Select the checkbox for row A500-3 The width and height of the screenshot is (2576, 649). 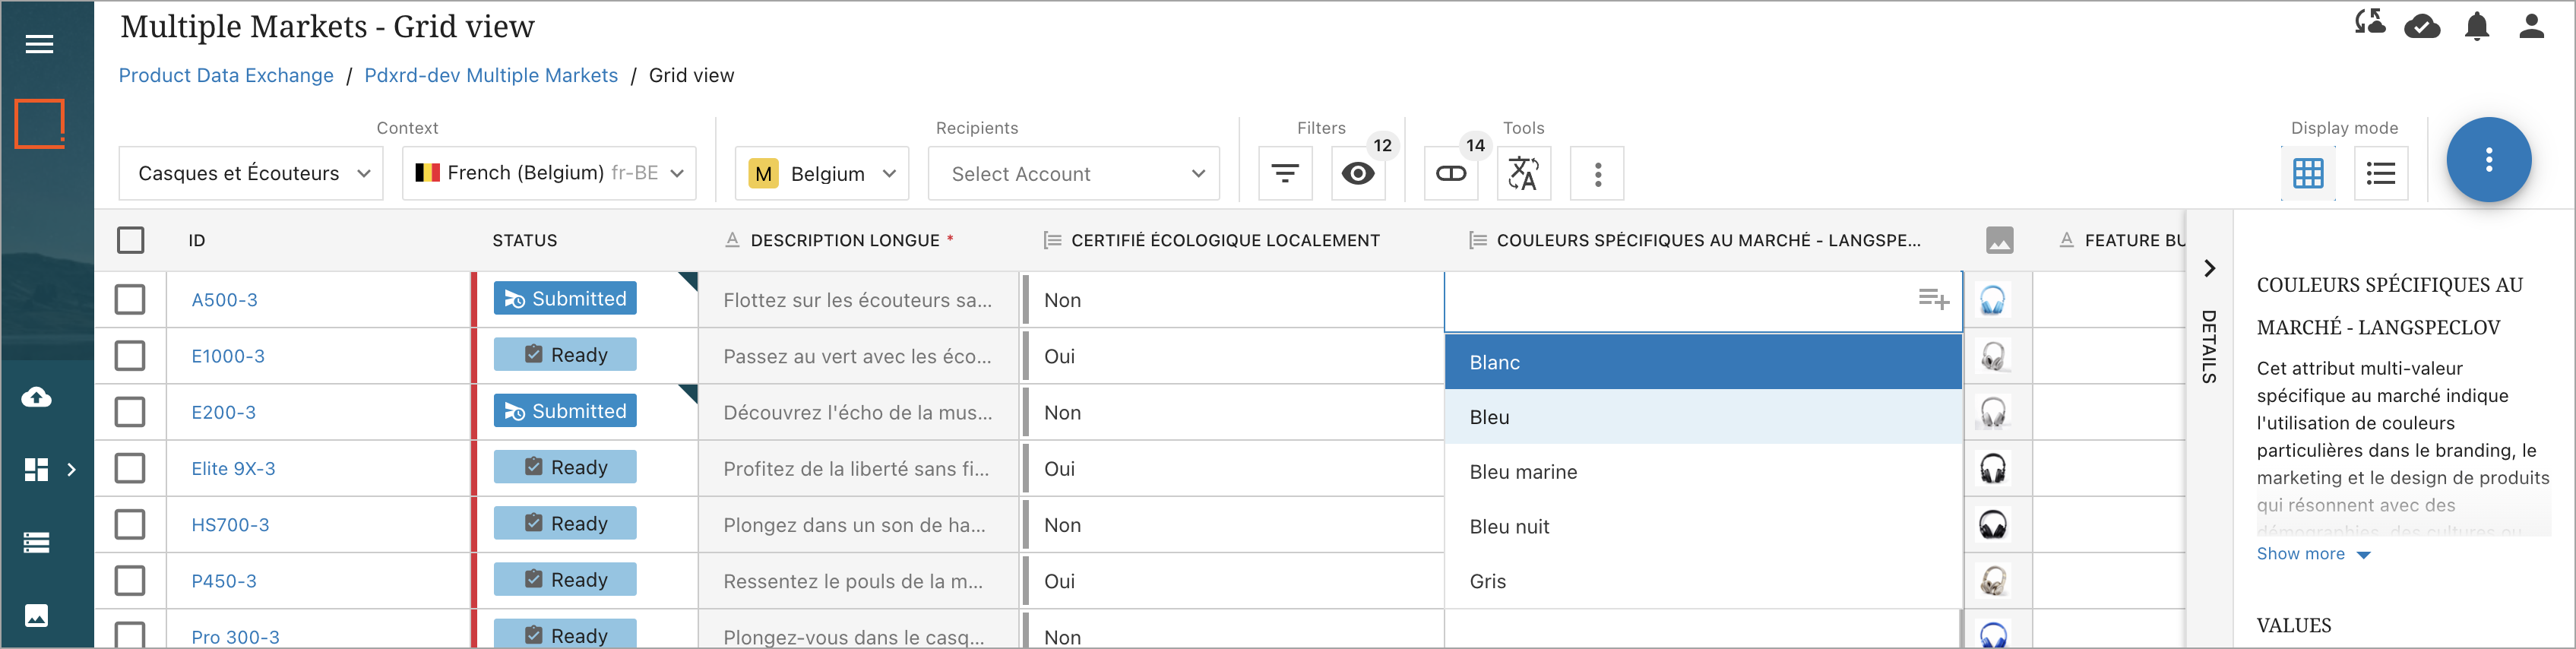[130, 300]
